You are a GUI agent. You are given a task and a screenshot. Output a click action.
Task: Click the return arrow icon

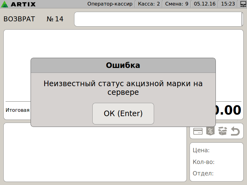point(235,131)
